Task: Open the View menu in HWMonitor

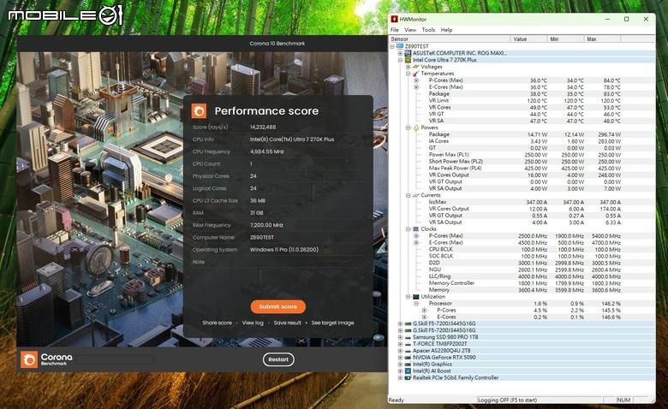Action: [x=410, y=30]
